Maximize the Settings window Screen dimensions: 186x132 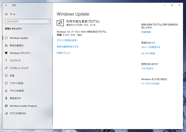tap(172, 5)
